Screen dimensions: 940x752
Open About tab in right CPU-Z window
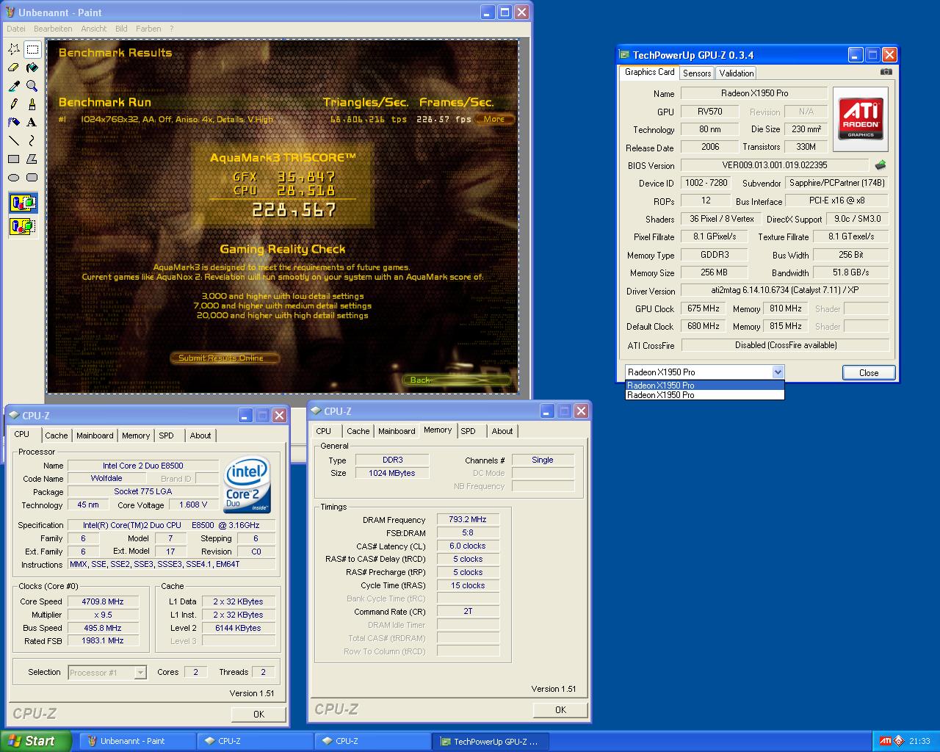click(x=502, y=431)
